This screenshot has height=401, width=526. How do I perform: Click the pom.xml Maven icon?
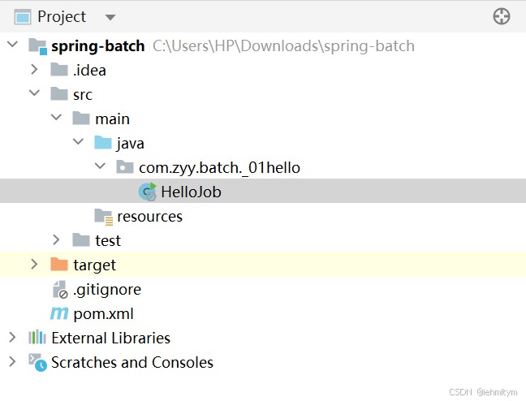click(x=59, y=313)
